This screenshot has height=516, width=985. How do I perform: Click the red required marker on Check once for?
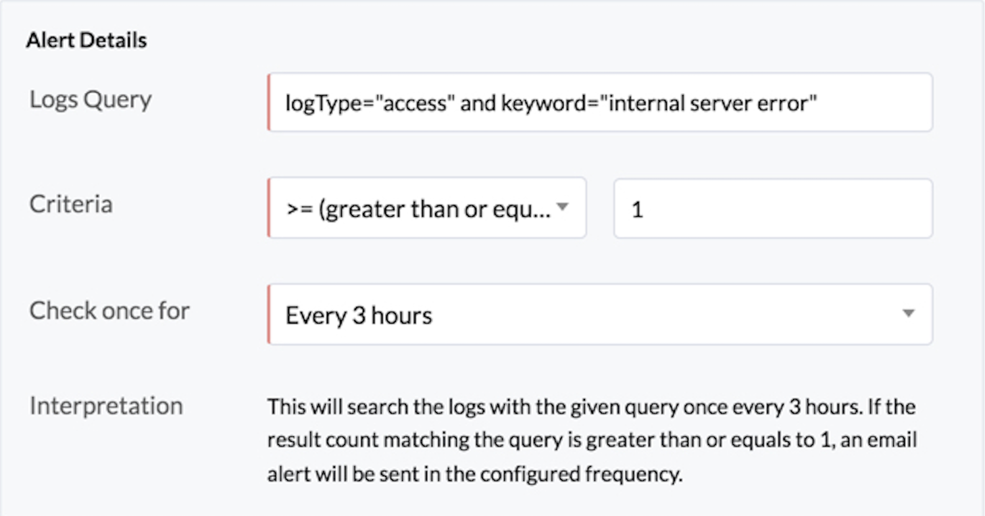[x=269, y=315]
